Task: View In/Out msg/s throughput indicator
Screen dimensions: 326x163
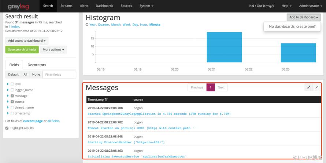Action: (261, 6)
